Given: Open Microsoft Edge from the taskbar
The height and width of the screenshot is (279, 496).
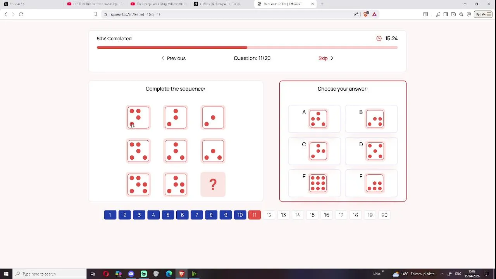Looking at the screenshot, I should pos(169,274).
